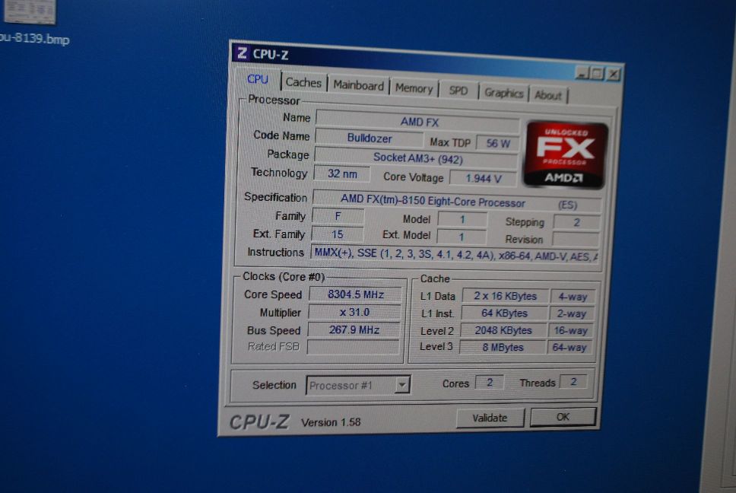Click the Stepping value 2
Viewport: 736px width, 493px height.
pyautogui.click(x=576, y=222)
